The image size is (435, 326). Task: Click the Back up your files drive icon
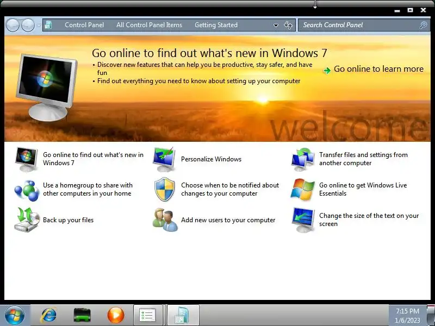(26, 220)
